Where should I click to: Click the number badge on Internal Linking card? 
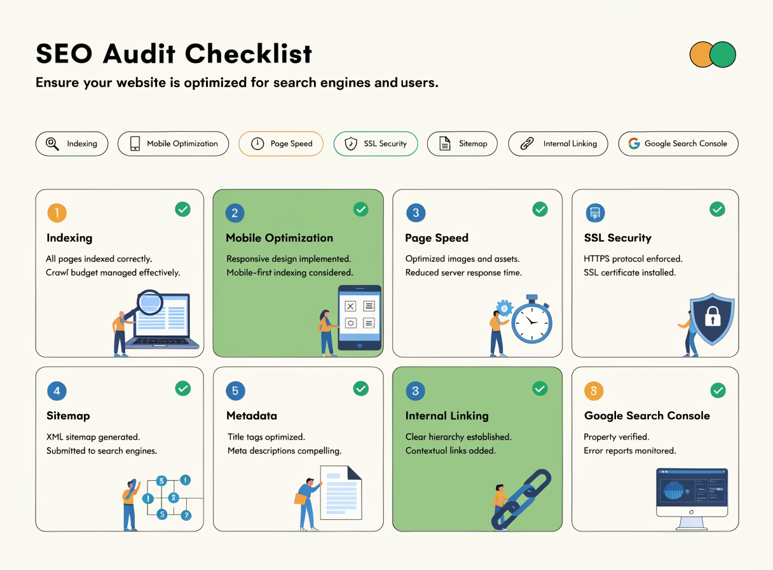click(x=416, y=391)
